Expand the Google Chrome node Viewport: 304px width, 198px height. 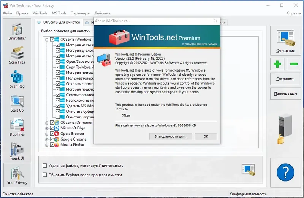pyautogui.click(x=47, y=139)
